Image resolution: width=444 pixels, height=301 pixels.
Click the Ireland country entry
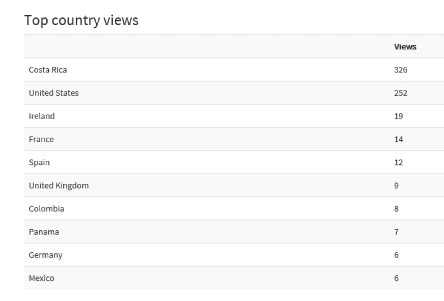[x=42, y=116]
